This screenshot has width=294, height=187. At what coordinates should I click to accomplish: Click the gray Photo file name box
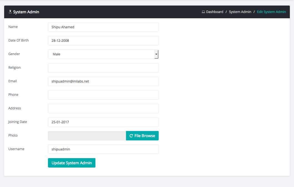pos(87,136)
